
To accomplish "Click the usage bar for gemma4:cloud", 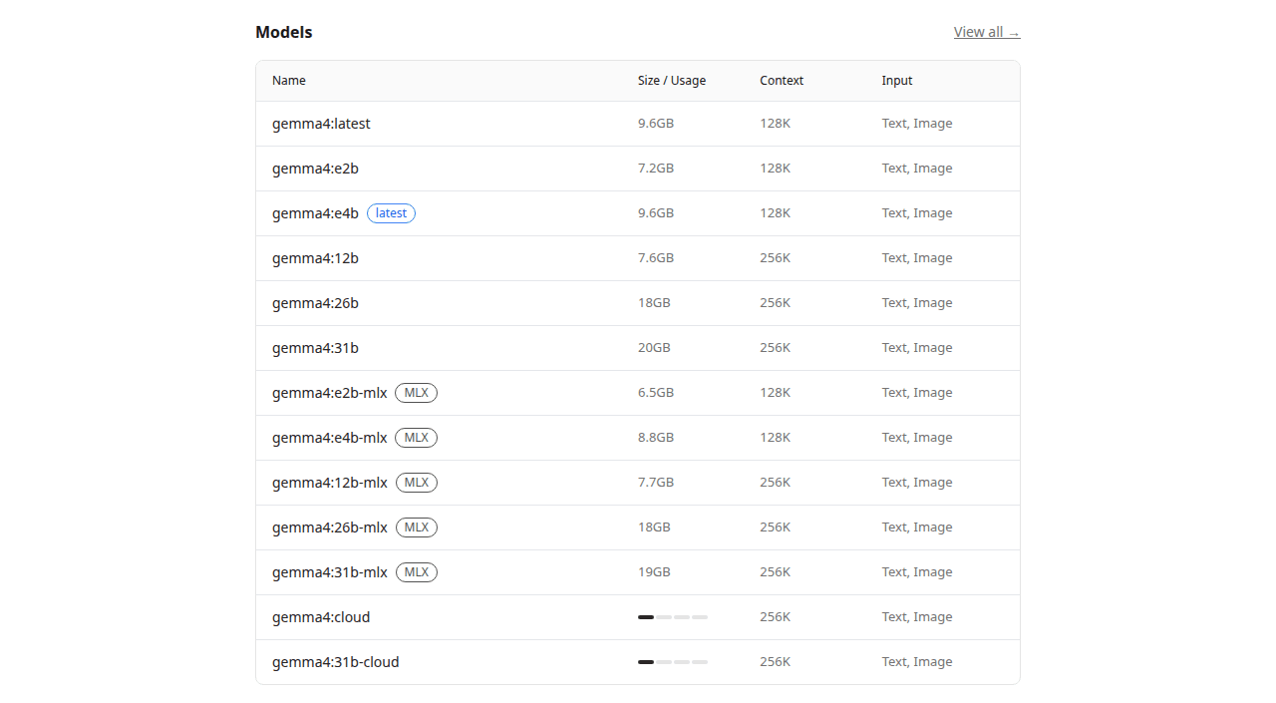I will (673, 617).
